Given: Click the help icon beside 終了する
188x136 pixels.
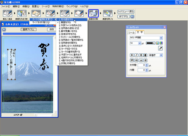Looking at the screenshot, I should point(132,17).
